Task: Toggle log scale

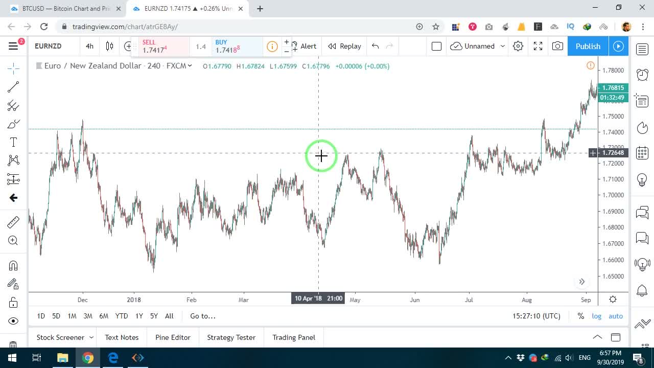Action: point(597,316)
